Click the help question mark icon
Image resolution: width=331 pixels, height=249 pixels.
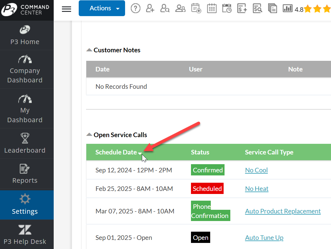[135, 9]
